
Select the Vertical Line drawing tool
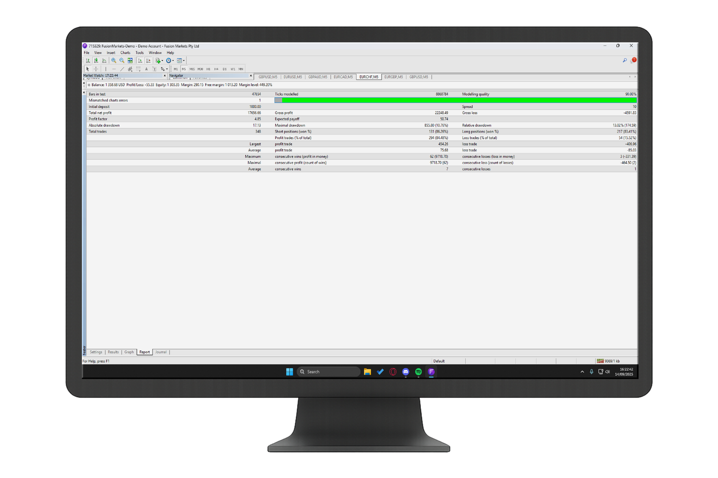point(106,69)
